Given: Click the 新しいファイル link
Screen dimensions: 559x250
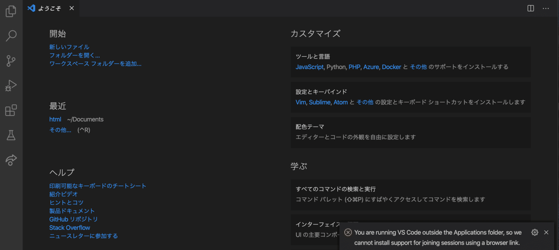Looking at the screenshot, I should click(x=69, y=47).
